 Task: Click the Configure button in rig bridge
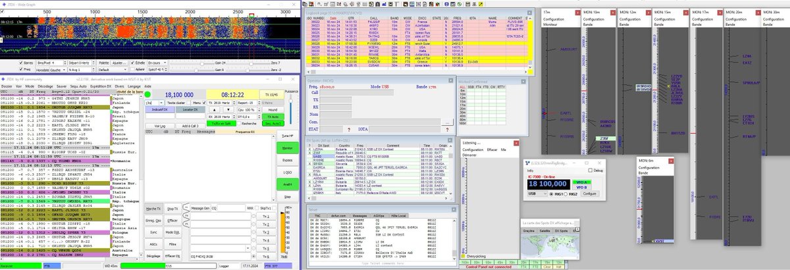tap(590, 194)
